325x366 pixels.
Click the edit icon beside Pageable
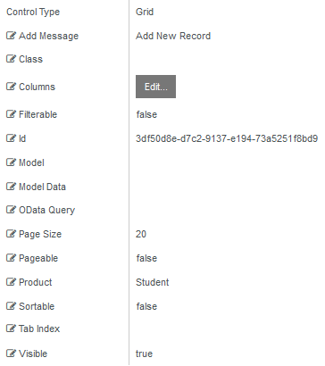11,258
